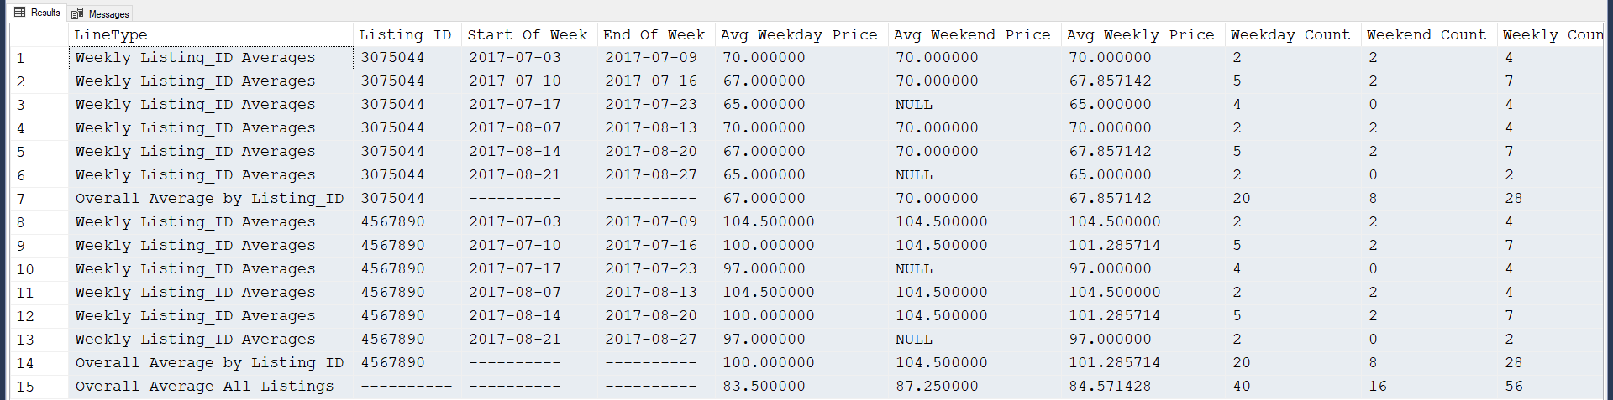The image size is (1613, 400).
Task: Select the Listing ID column header
Action: coord(405,34)
